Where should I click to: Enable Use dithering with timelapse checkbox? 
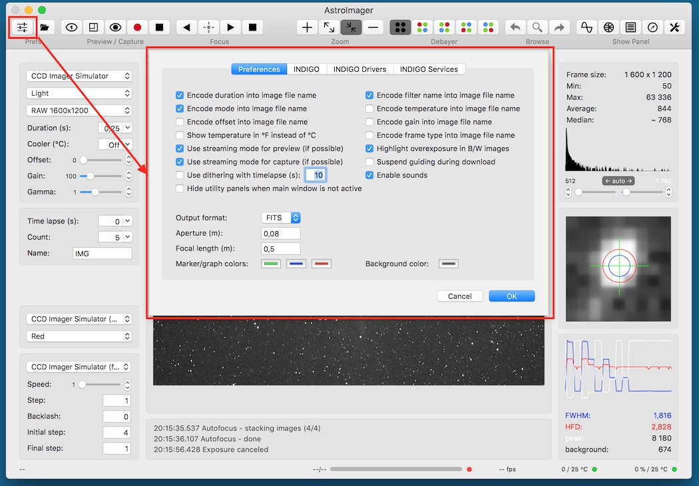click(180, 175)
